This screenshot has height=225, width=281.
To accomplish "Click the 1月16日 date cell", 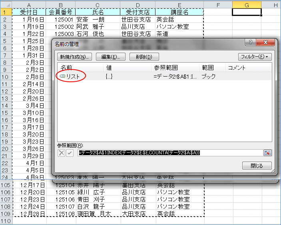I will click(29, 19).
